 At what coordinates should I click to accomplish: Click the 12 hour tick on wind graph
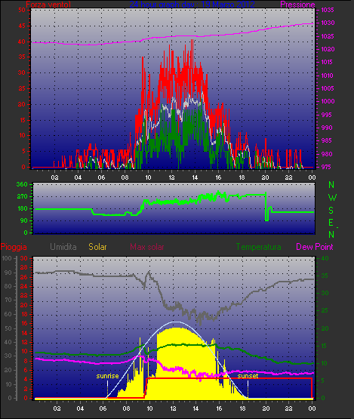click(x=171, y=177)
